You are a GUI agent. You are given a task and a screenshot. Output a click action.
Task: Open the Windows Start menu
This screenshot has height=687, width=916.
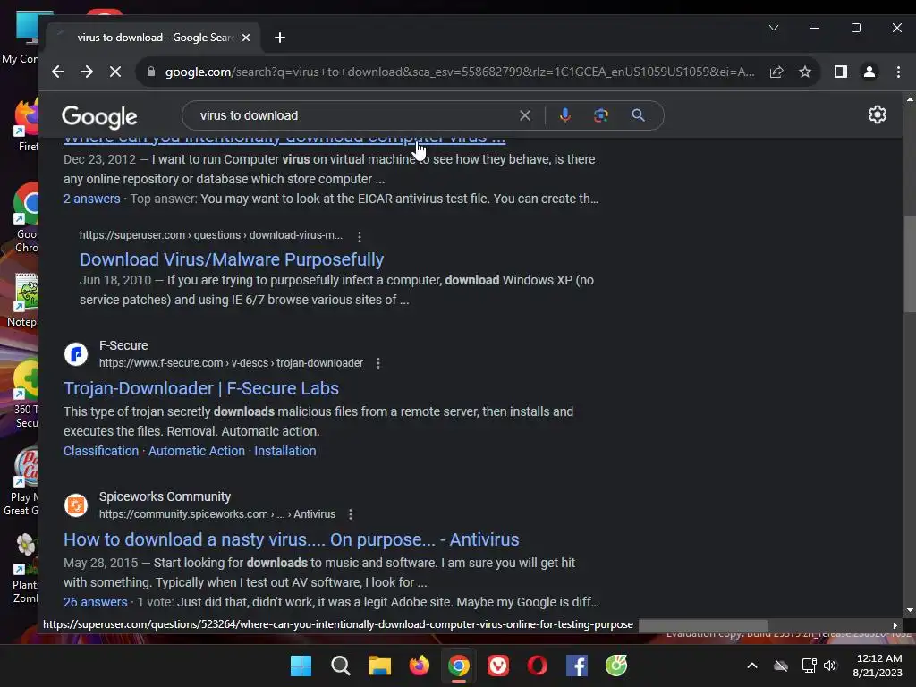pyautogui.click(x=301, y=666)
